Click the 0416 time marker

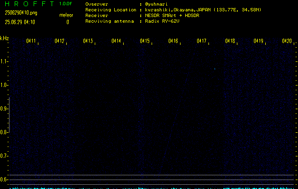173,41
